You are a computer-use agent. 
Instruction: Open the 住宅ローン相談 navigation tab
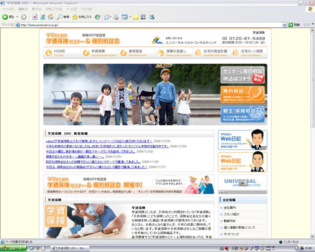coord(249,53)
